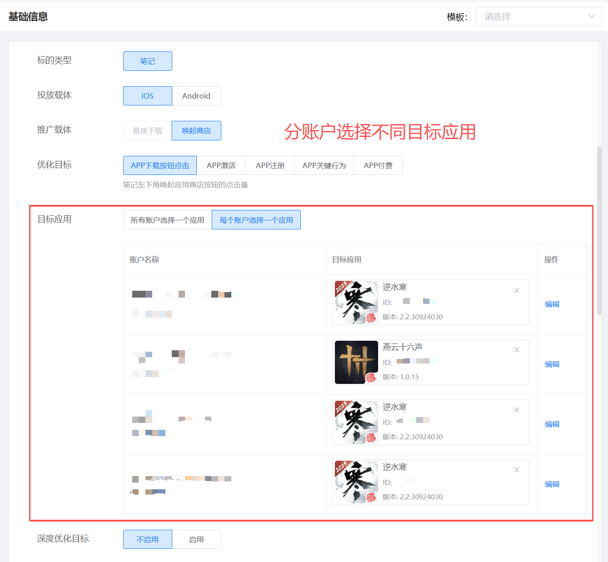The width and height of the screenshot is (608, 562).
Task: Click 编辑 for the 燕云十六声 row
Action: 552,364
